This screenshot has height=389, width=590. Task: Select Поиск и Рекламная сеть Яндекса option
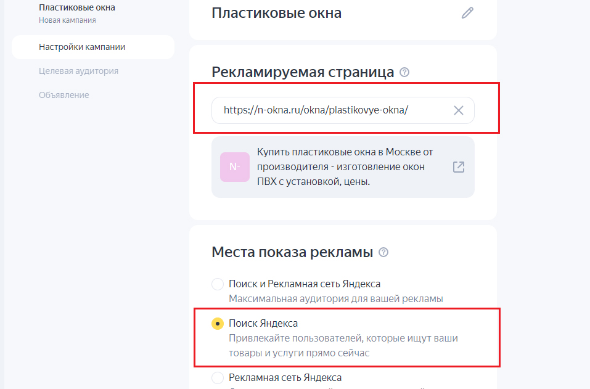tap(218, 284)
